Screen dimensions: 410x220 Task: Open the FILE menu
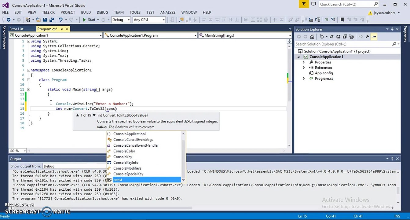pyautogui.click(x=5, y=13)
